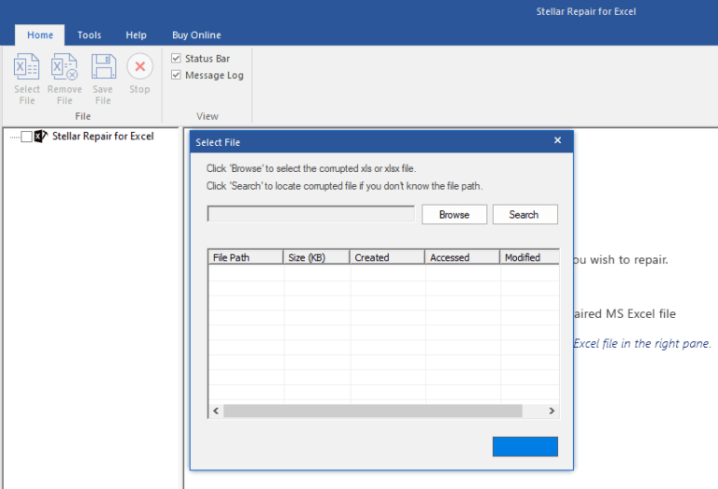Click the left arrow of horizontal scrollbar
Screen dimensions: 718x489
pyautogui.click(x=216, y=410)
